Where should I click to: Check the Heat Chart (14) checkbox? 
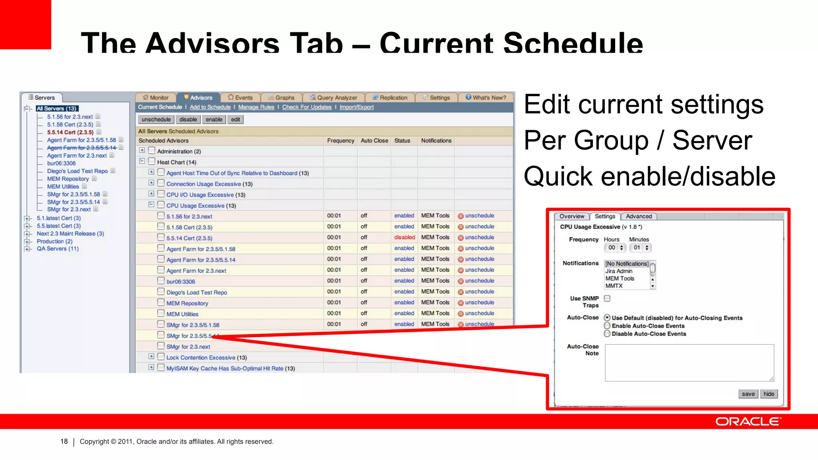click(x=151, y=161)
